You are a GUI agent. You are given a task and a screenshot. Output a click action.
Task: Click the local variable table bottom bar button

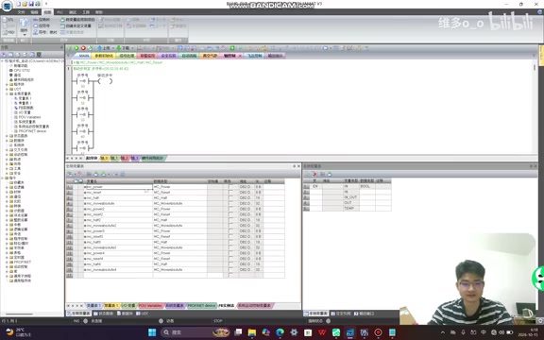(x=315, y=314)
